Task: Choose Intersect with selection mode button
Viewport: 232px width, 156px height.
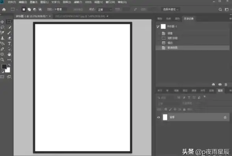Action: point(40,9)
